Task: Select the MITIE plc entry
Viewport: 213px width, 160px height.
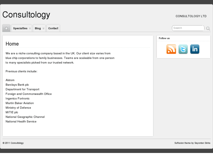Action: (x=12, y=112)
